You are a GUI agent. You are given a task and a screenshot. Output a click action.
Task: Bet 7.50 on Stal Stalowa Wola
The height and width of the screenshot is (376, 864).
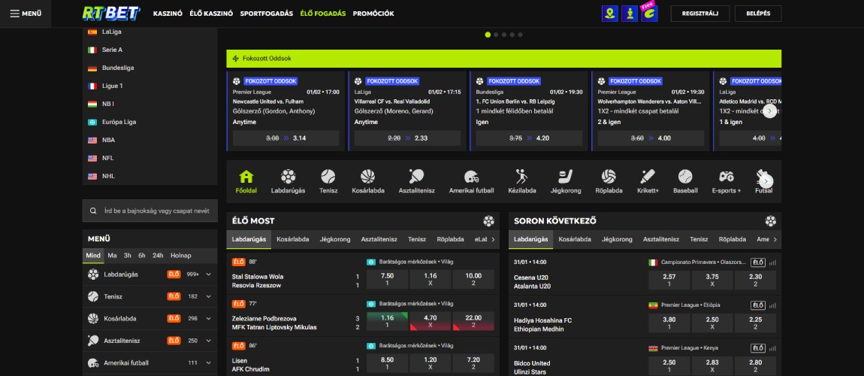388,280
